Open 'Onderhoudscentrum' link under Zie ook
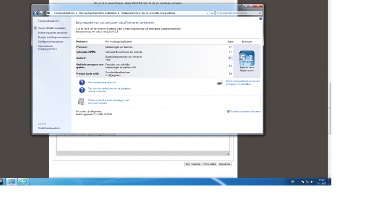 [x=49, y=128]
